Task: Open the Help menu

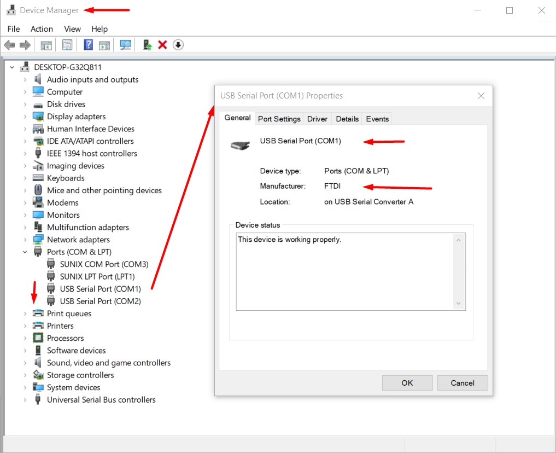Action: click(100, 29)
